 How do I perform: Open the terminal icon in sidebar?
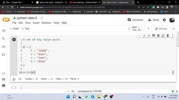tap(4, 86)
